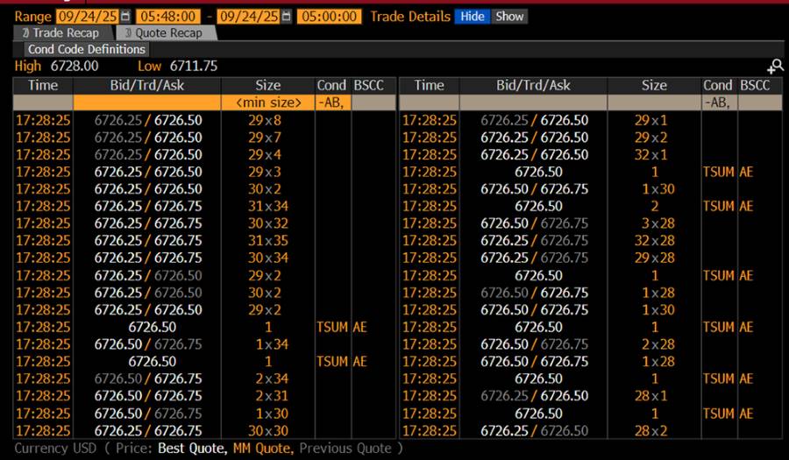Click the end date field in Range

pos(246,17)
